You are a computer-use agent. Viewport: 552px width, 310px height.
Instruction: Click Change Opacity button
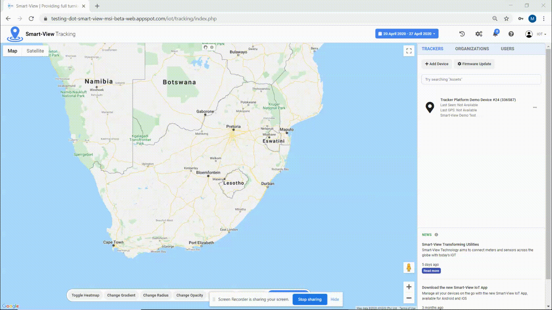[x=190, y=295]
